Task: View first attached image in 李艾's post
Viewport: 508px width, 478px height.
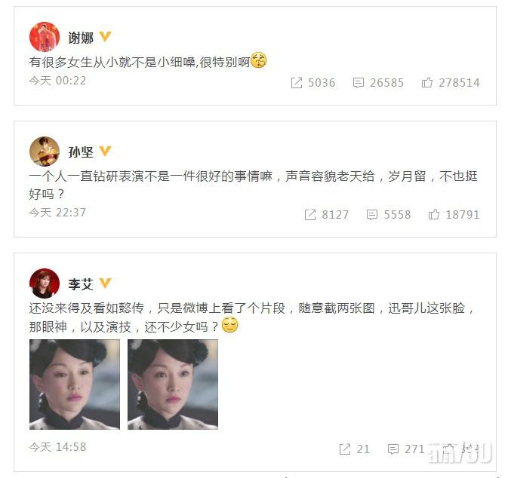Action: [x=75, y=385]
